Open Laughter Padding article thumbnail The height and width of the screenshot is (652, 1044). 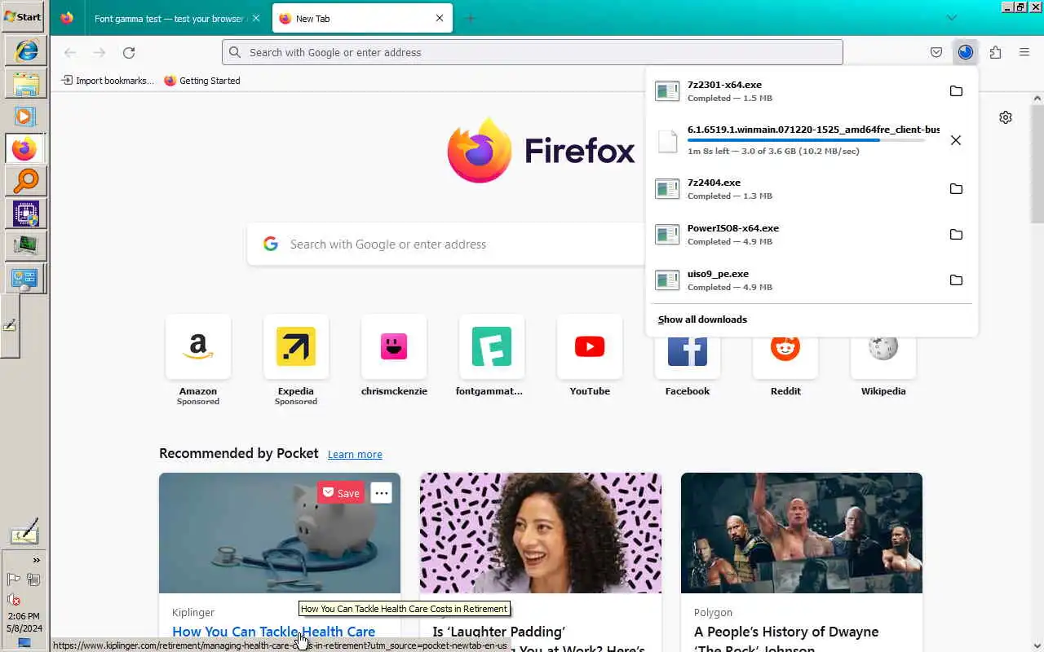coord(541,533)
